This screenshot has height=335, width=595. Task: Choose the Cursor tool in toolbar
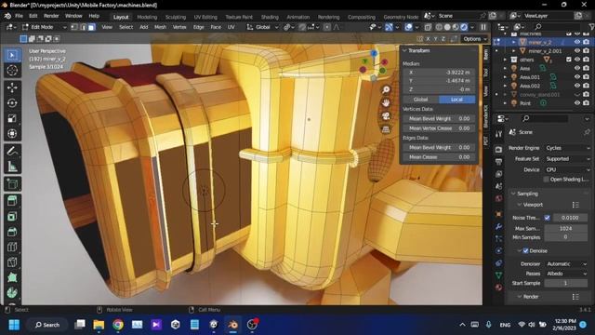[12, 71]
